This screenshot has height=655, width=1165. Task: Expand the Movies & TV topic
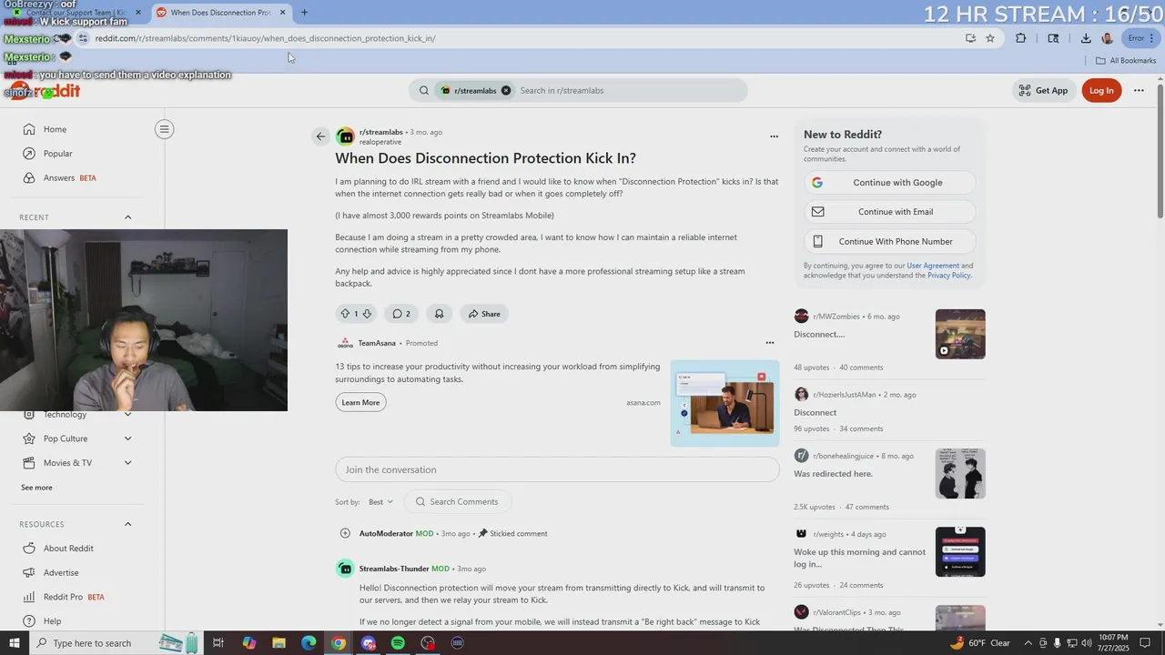(127, 463)
